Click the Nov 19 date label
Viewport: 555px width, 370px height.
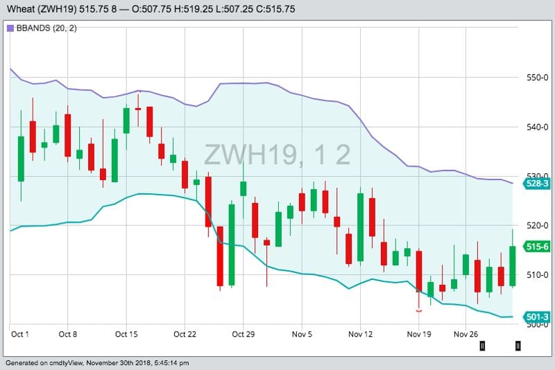coord(419,334)
